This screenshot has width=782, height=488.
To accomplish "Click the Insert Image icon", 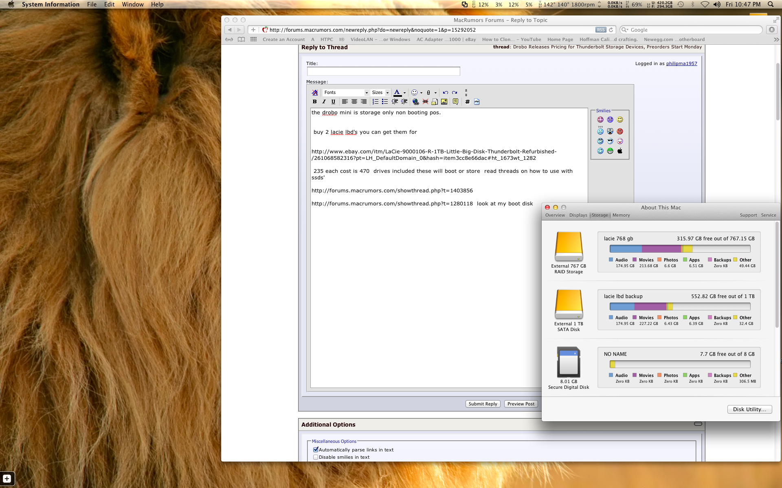I will click(x=444, y=102).
